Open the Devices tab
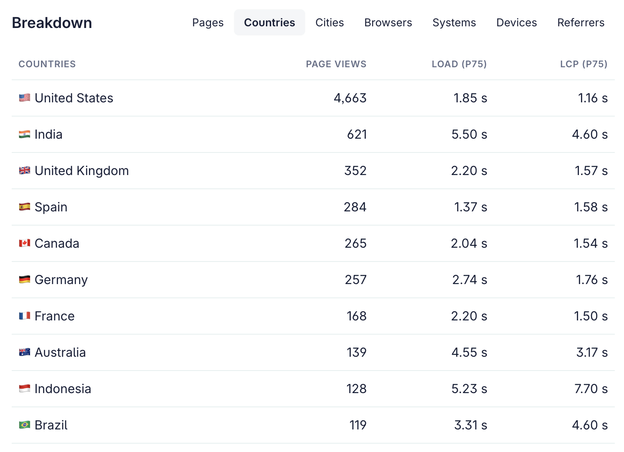The image size is (624, 452). pos(517,23)
